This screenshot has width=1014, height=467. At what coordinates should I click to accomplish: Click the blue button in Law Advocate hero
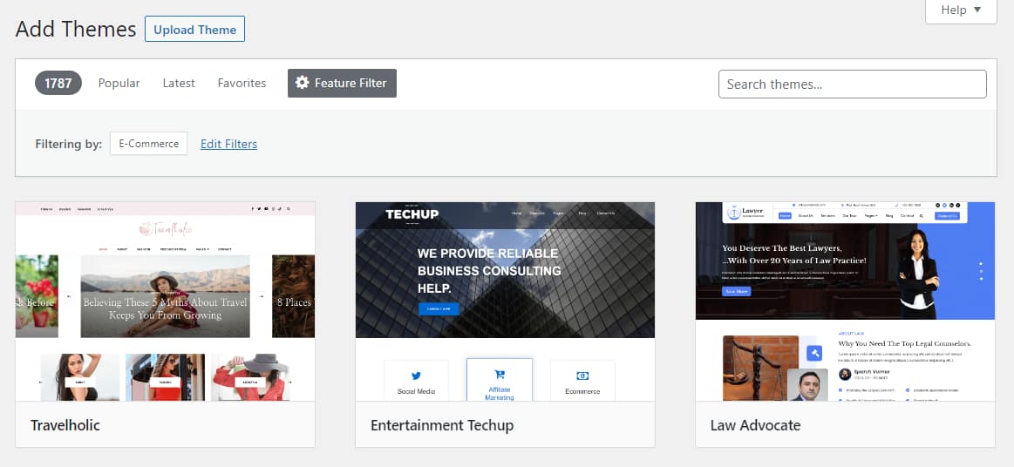[x=736, y=291]
